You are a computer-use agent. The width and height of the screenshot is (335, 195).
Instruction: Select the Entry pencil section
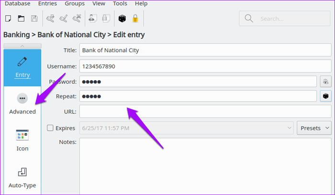tap(22, 68)
